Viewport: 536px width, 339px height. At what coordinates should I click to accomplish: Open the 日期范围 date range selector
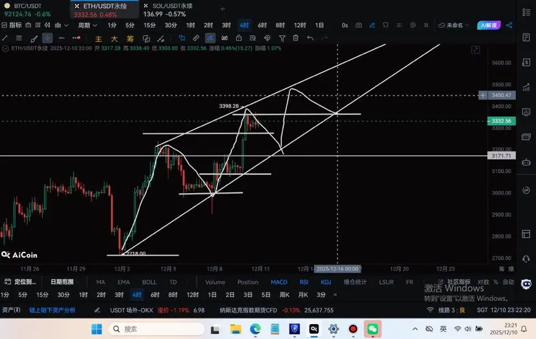62,282
